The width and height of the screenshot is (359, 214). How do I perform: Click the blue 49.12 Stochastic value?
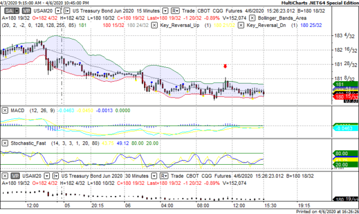123,143
